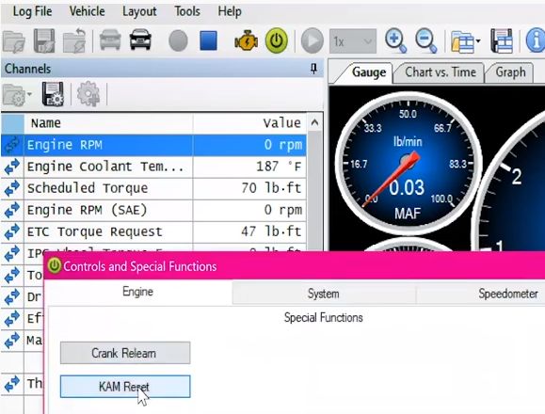Click the save layout table icon

coord(502,41)
